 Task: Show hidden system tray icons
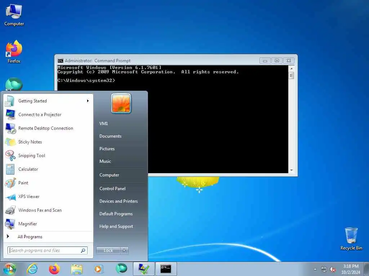point(315,270)
